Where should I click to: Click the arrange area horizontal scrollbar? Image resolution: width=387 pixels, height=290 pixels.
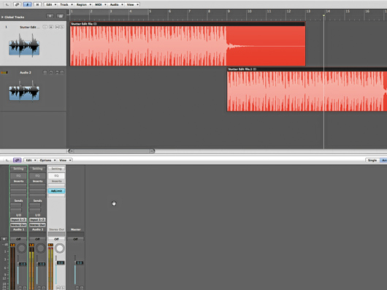click(x=111, y=151)
